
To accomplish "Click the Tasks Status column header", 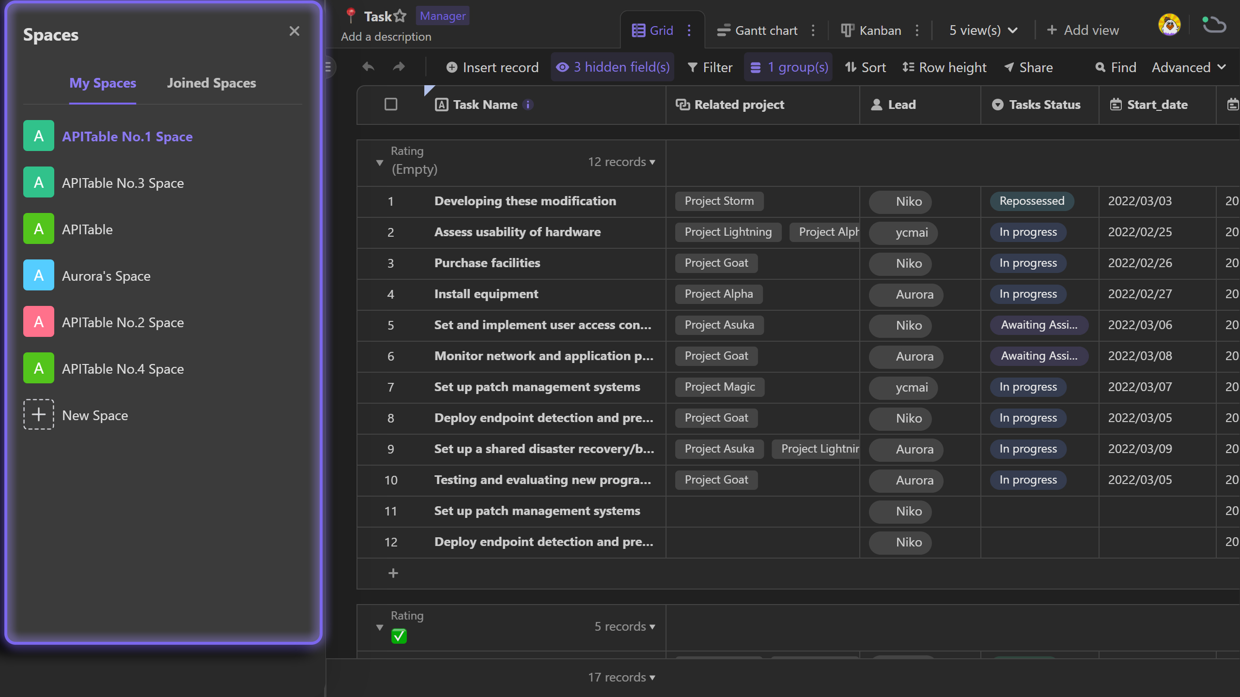I will [1040, 105].
